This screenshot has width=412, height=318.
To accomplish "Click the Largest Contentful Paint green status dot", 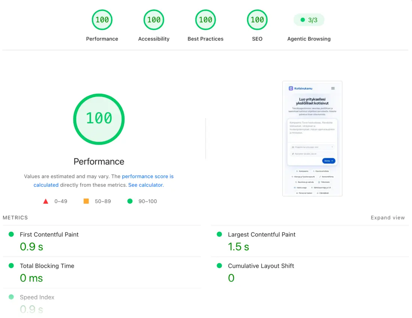I will pos(219,234).
